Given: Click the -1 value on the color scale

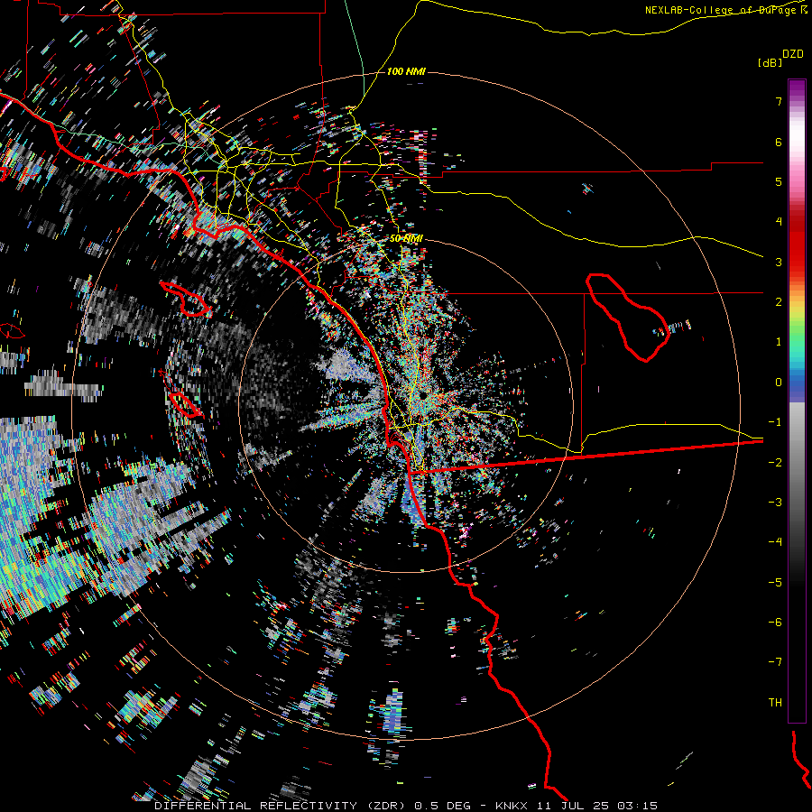Looking at the screenshot, I should (775, 422).
